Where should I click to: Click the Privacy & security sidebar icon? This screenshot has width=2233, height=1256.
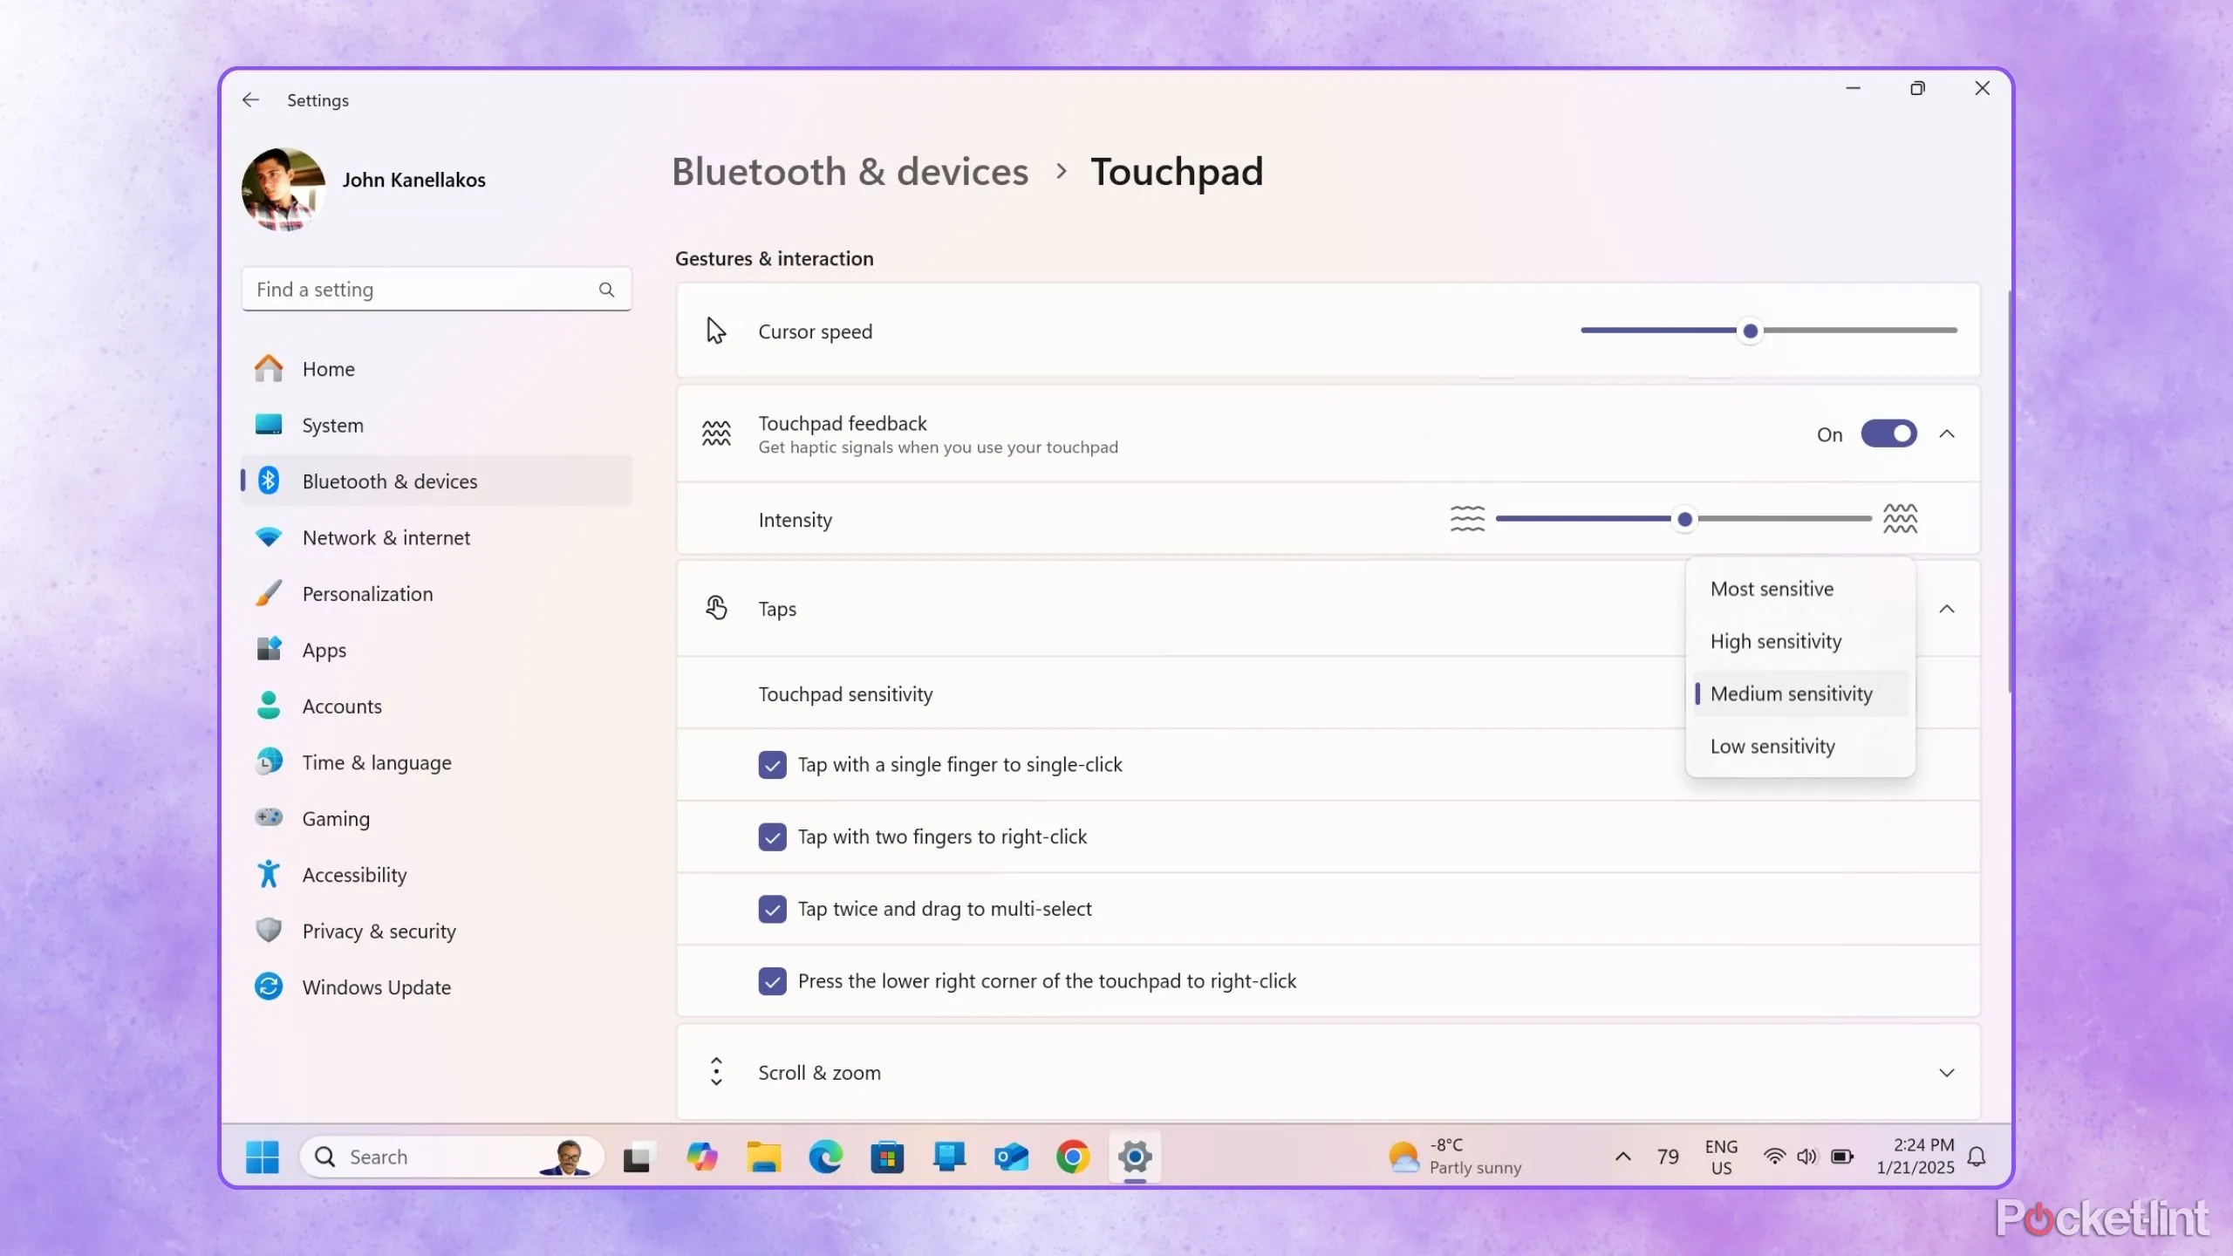pos(267,931)
